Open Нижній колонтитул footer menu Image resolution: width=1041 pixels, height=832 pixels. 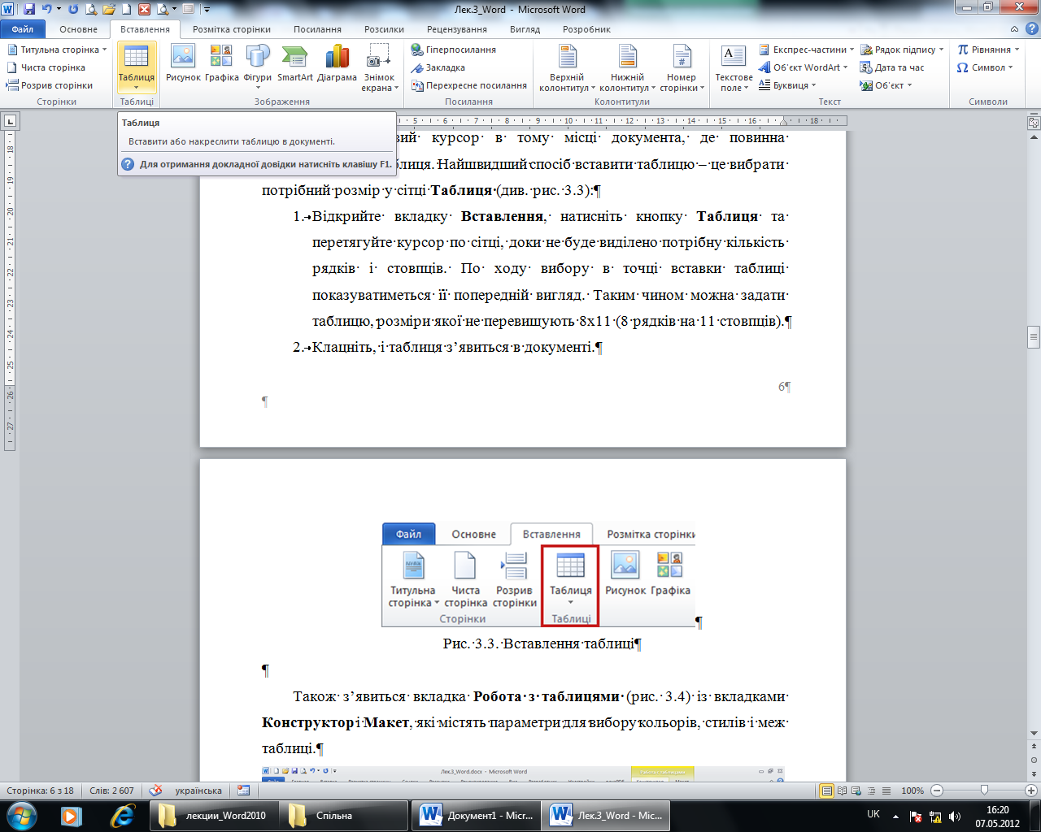click(627, 68)
